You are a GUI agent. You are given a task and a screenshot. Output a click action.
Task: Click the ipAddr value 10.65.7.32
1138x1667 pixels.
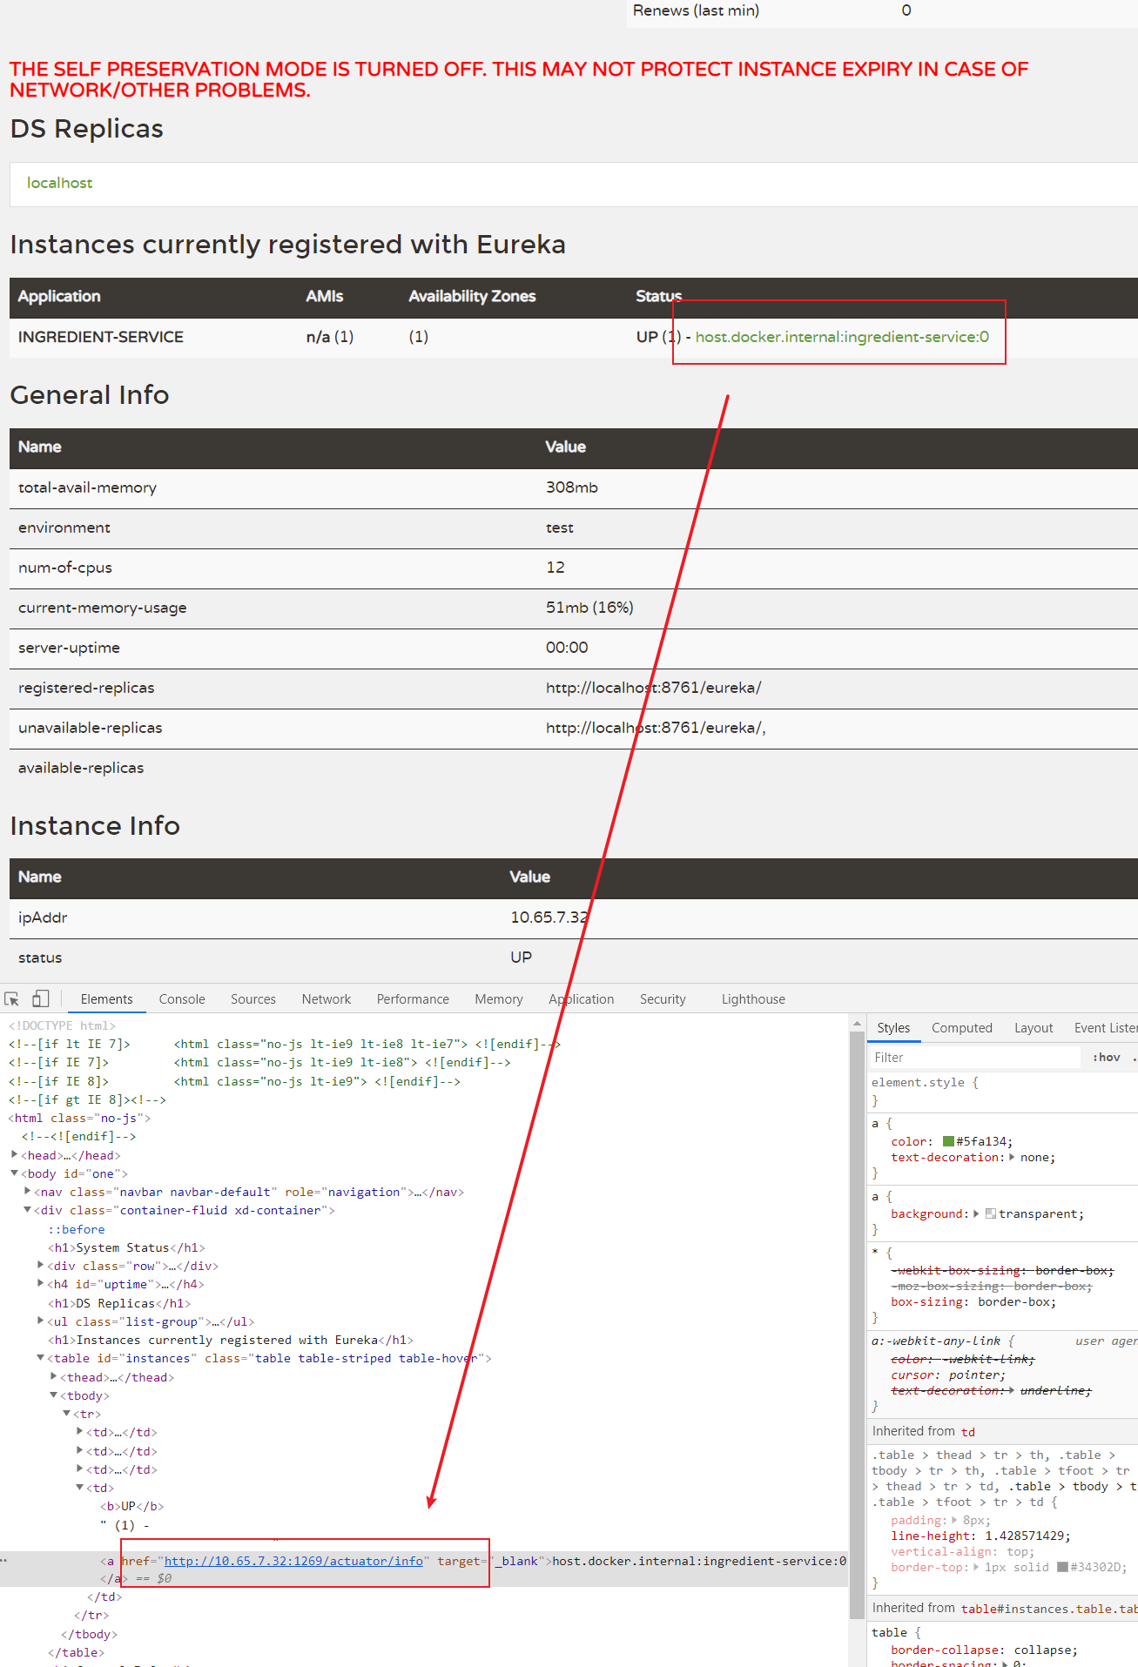click(x=549, y=918)
